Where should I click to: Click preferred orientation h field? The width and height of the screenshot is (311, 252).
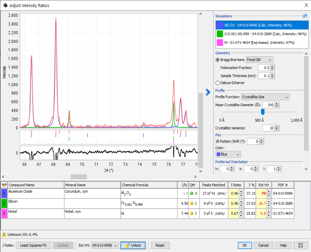[x=225, y=169]
